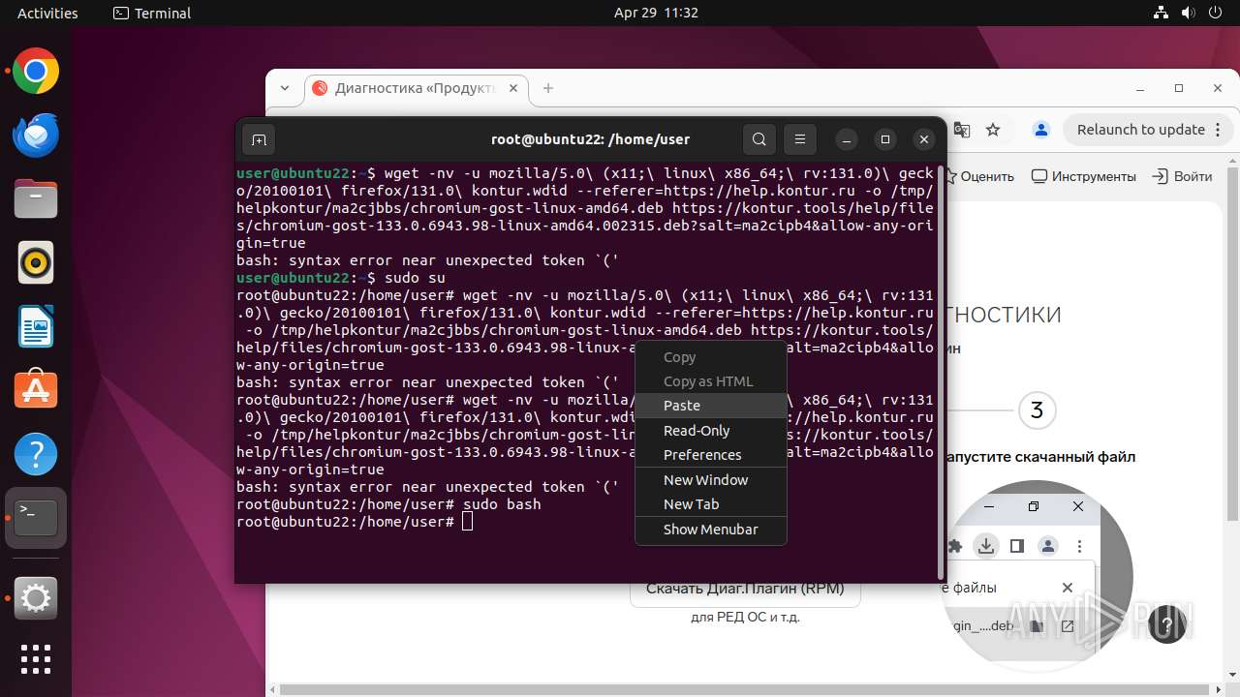This screenshot has width=1240, height=697.
Task: Open Terminal hamburger menu
Action: coord(800,139)
